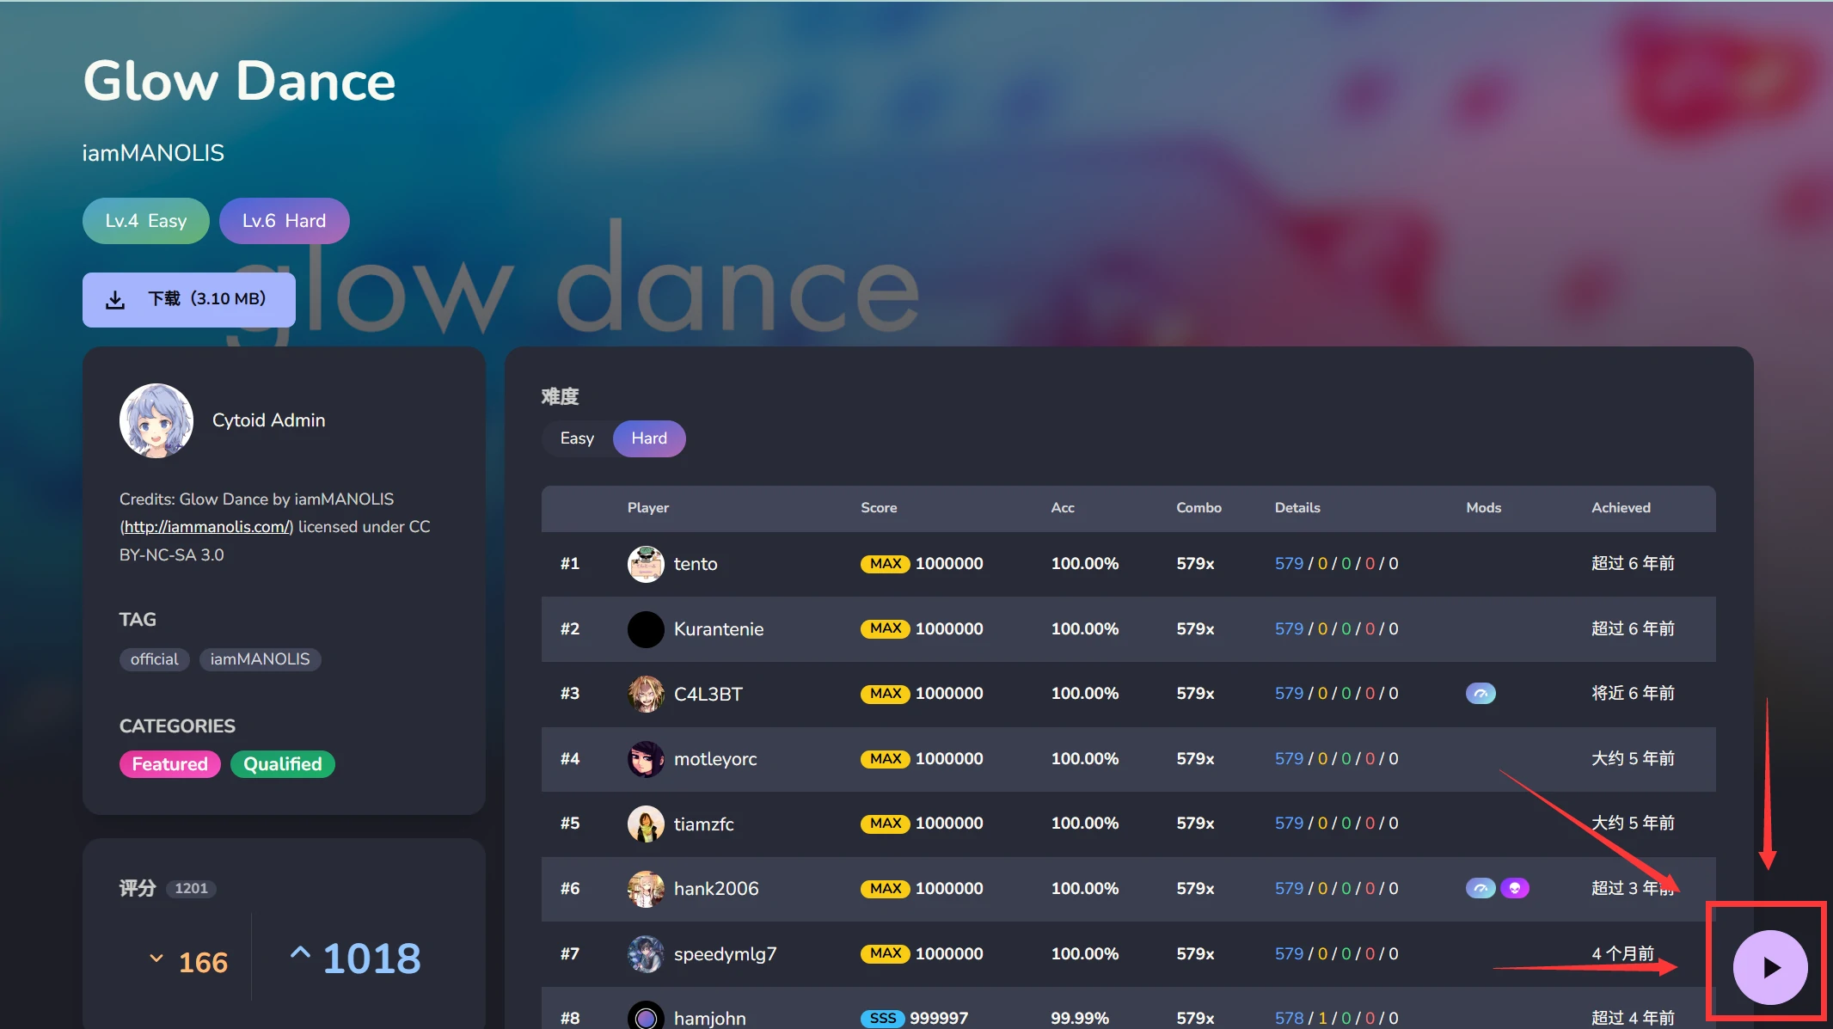Screen dimensions: 1833x1029
Task: Click the blue mod icon in hank2006's row
Action: (1480, 888)
